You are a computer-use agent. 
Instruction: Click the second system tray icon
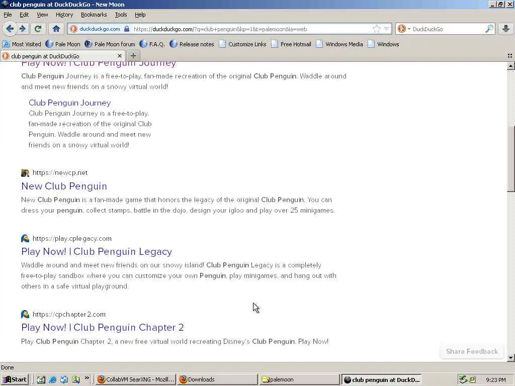click(472, 379)
